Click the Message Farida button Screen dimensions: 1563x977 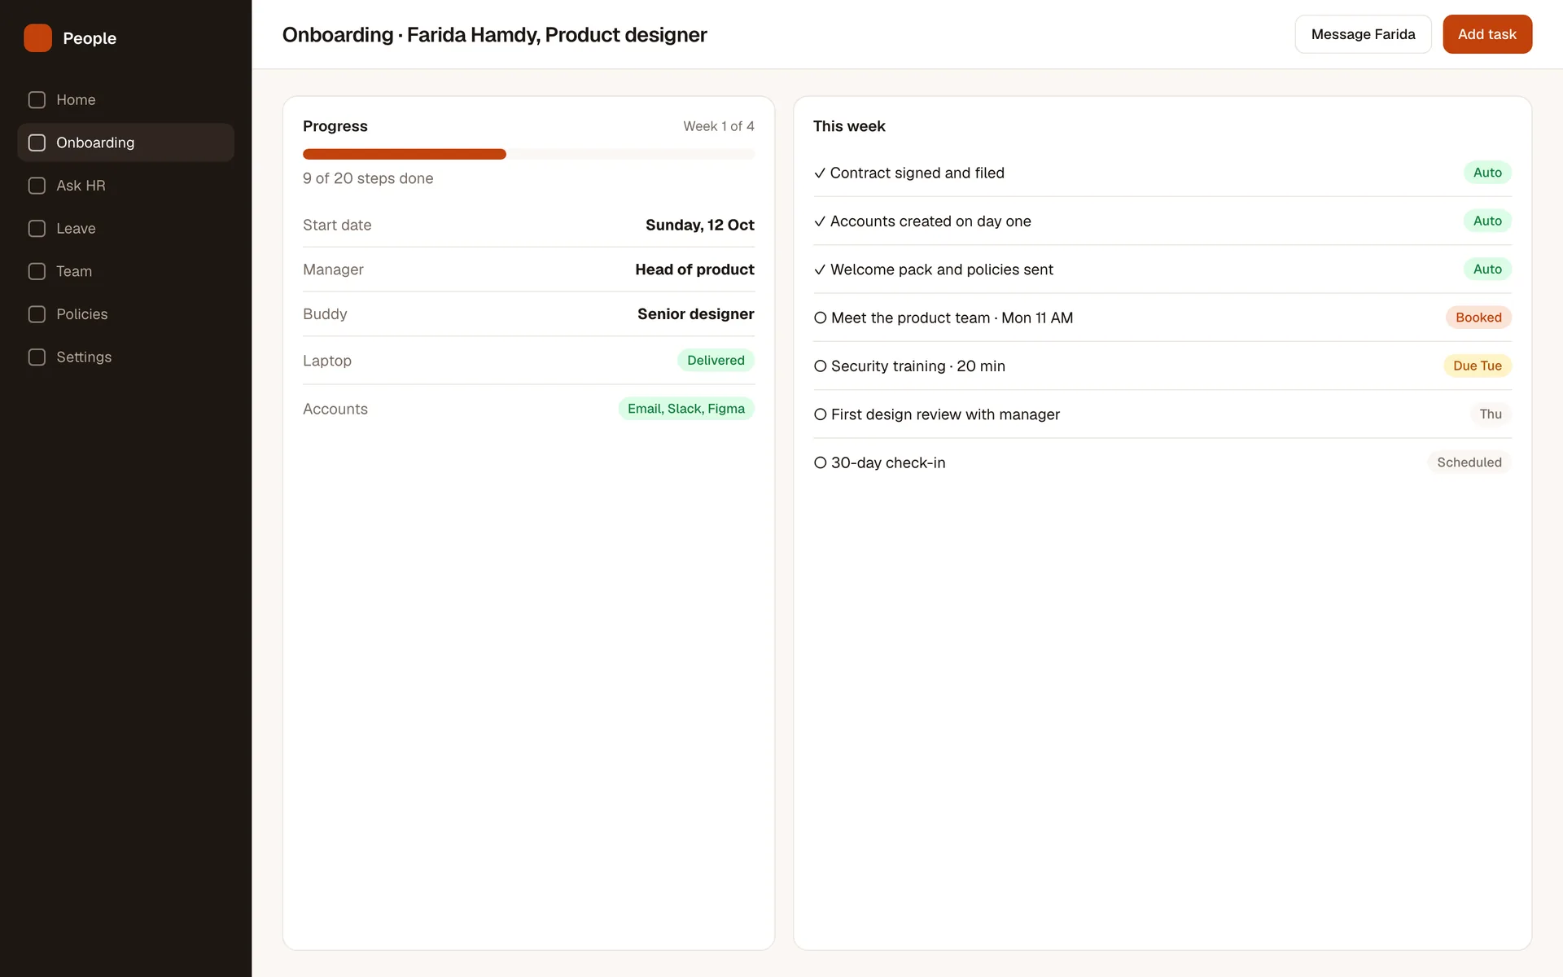(x=1363, y=34)
